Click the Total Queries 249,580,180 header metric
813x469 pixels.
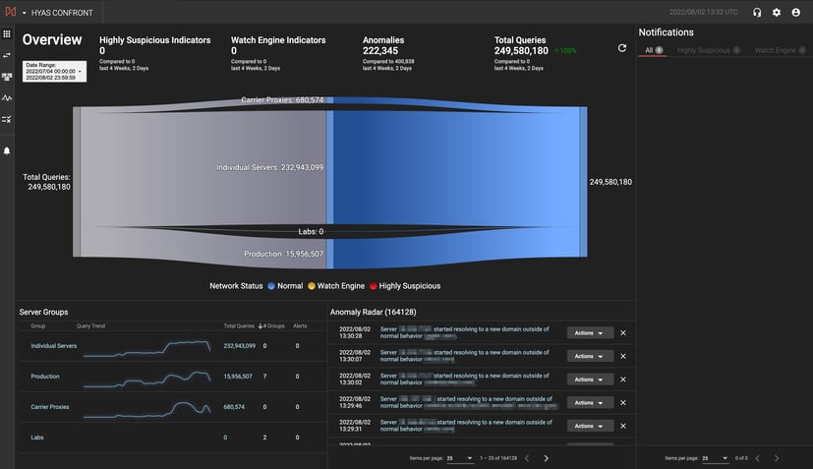point(535,53)
